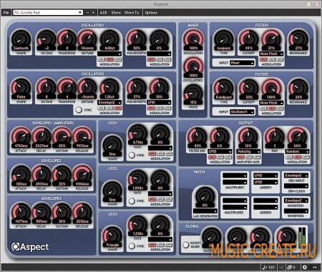The image size is (322, 272).
Task: Toggle Oscillator2 SYNC button
Action: (x=79, y=110)
